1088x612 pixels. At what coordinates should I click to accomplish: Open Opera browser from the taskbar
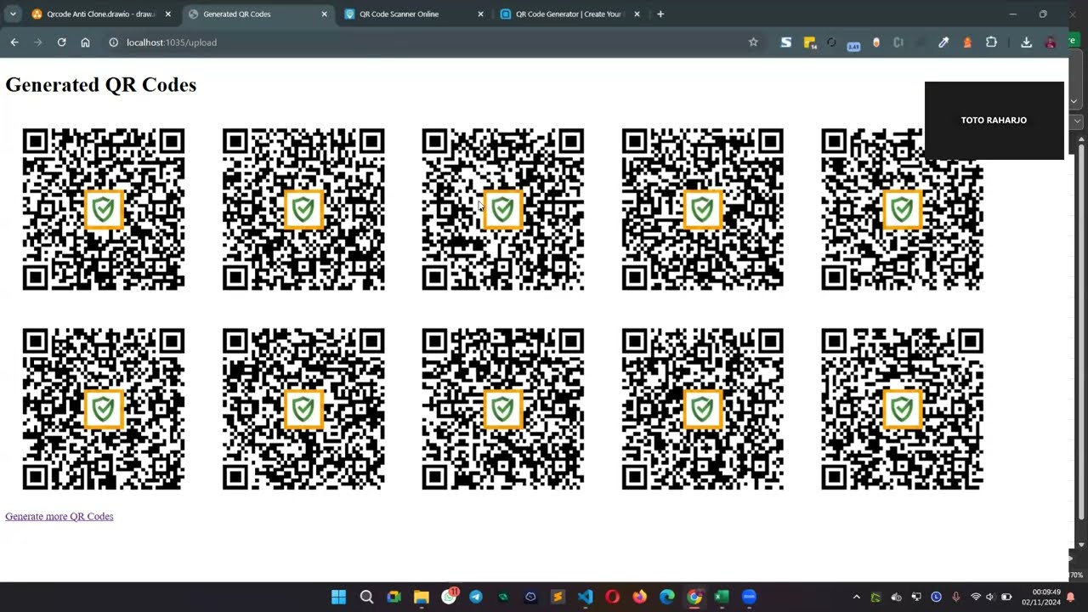point(612,597)
